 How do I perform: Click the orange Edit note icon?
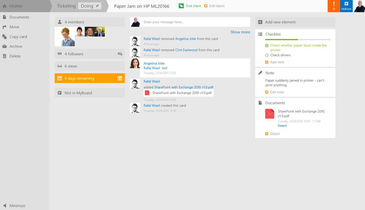(x=267, y=92)
